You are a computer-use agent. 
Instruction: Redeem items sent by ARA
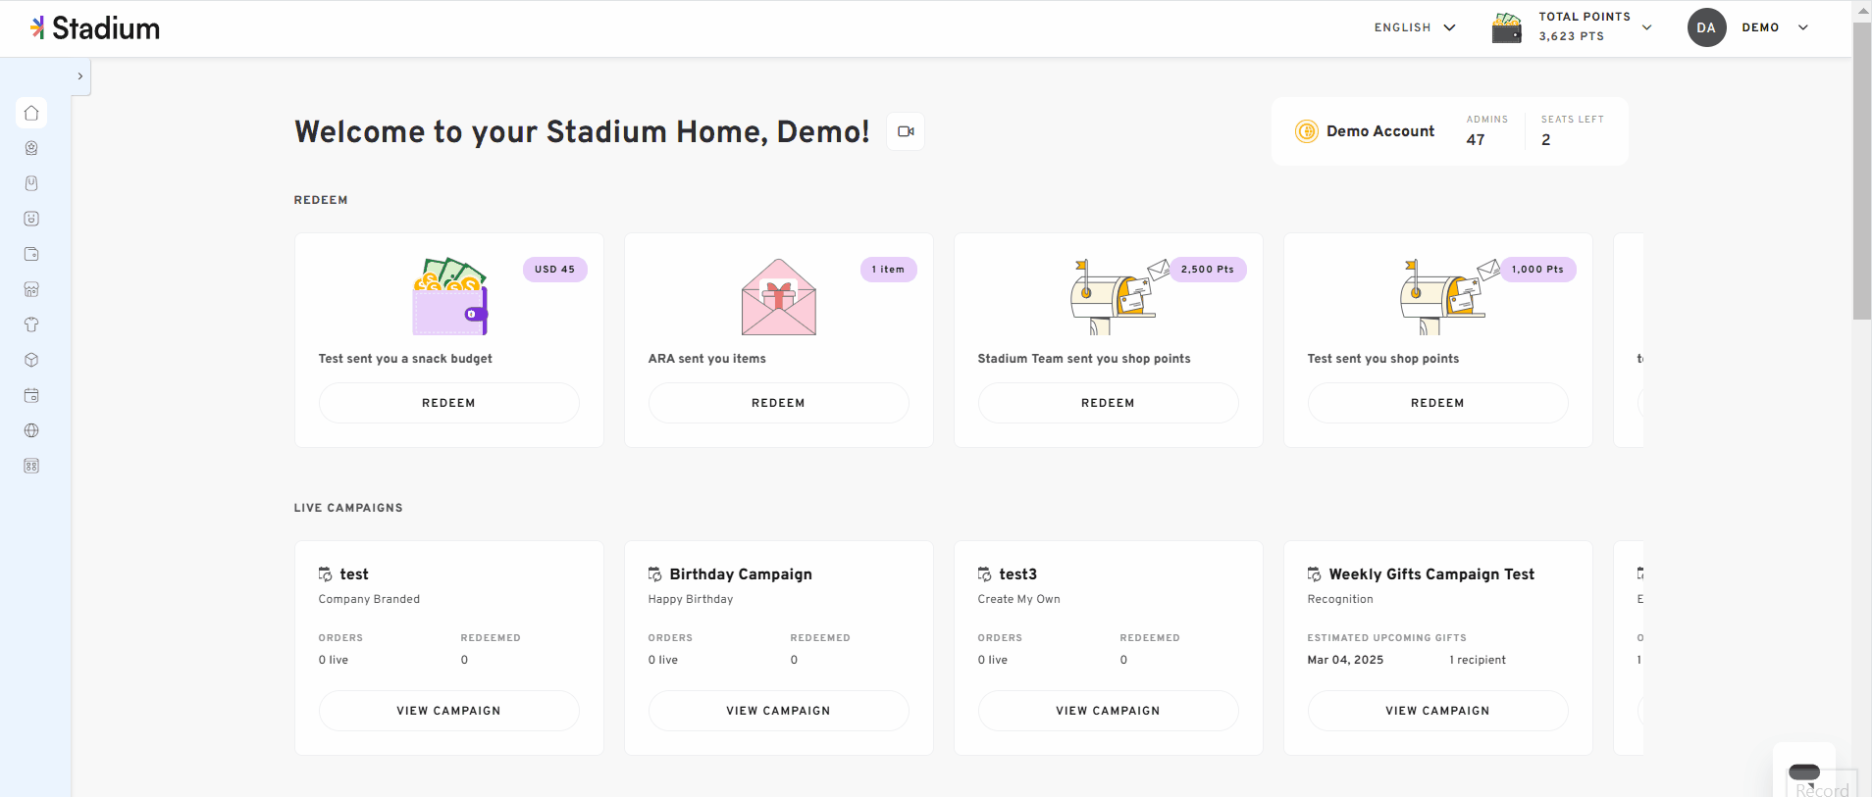pyautogui.click(x=778, y=403)
